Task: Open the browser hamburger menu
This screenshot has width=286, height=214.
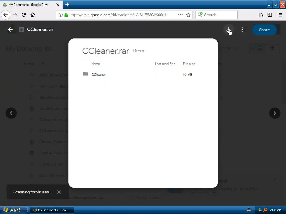Action: [281, 15]
